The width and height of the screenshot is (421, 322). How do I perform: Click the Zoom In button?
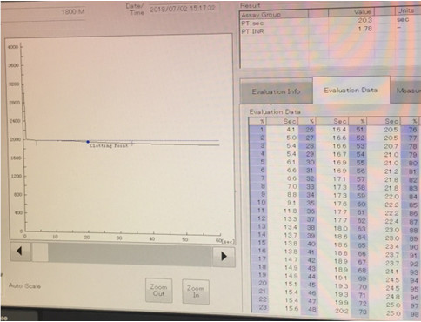pos(196,292)
